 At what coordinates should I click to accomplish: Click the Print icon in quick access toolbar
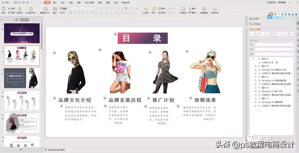click(23, 3)
